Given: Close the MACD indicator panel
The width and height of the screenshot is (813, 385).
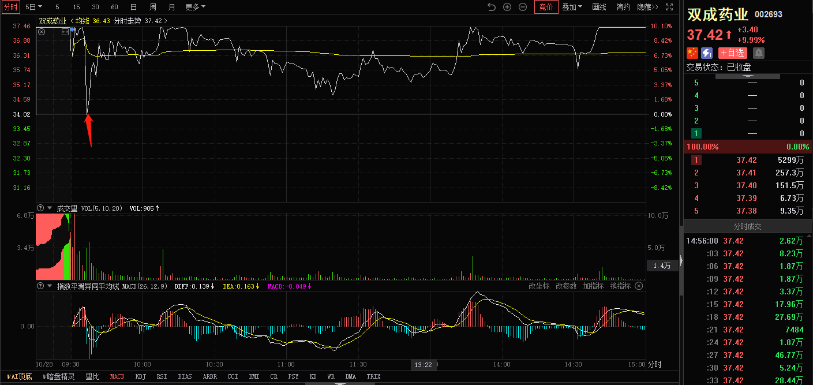Looking at the screenshot, I should tap(639, 286).
